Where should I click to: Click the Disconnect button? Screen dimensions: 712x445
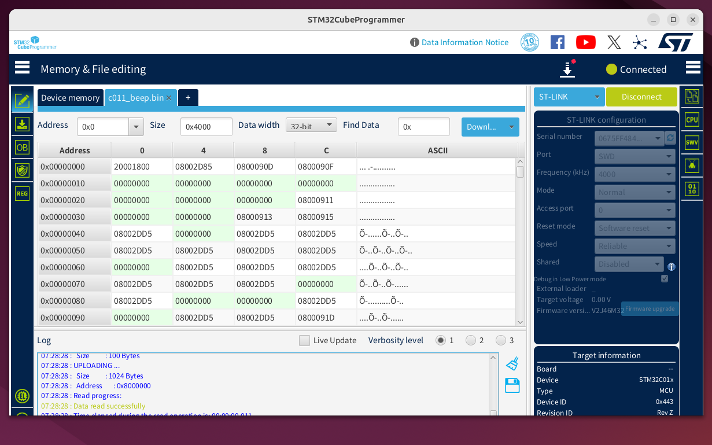(x=641, y=97)
